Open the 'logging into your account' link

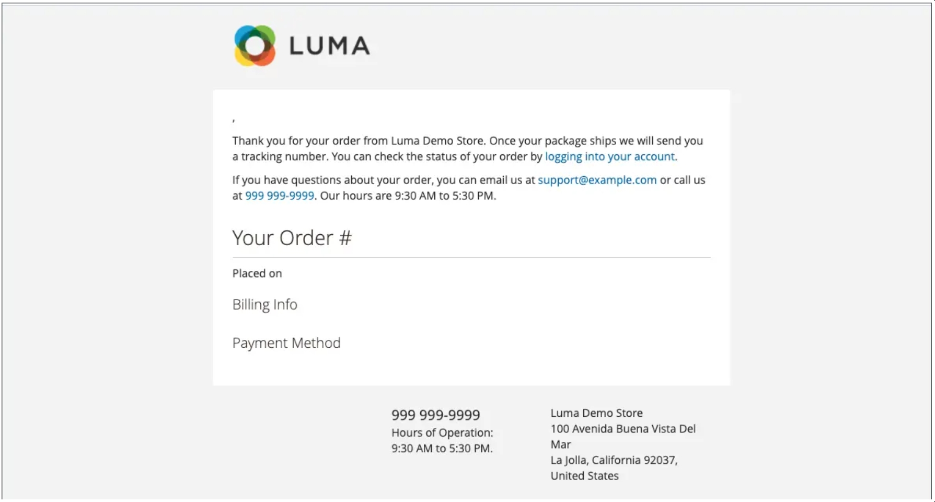610,156
